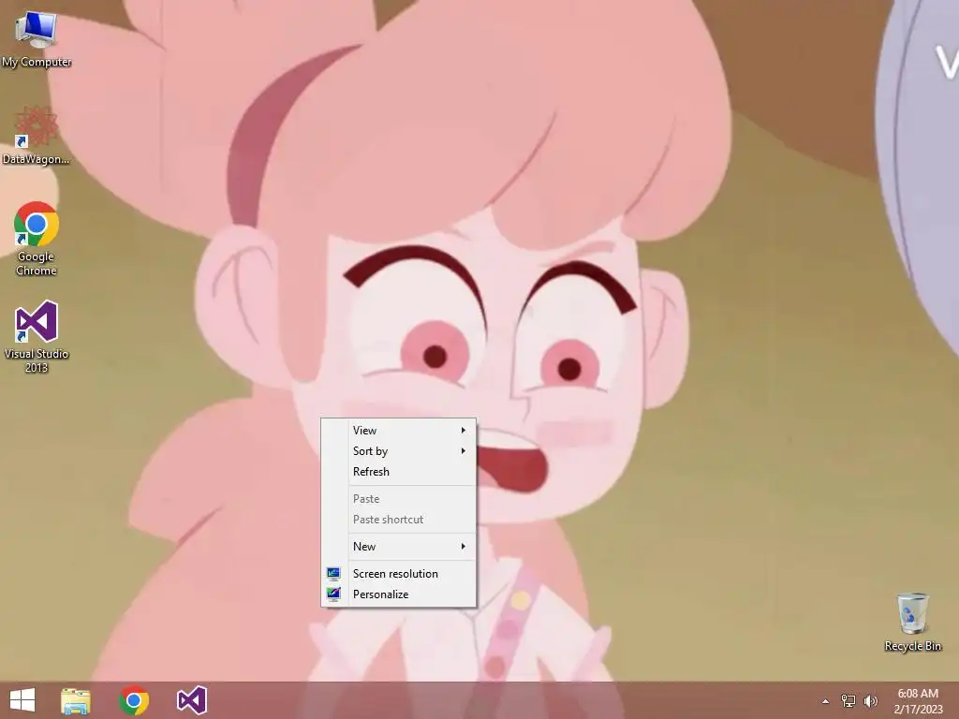Open the volume speaker tray icon
The width and height of the screenshot is (959, 719).
click(x=871, y=701)
